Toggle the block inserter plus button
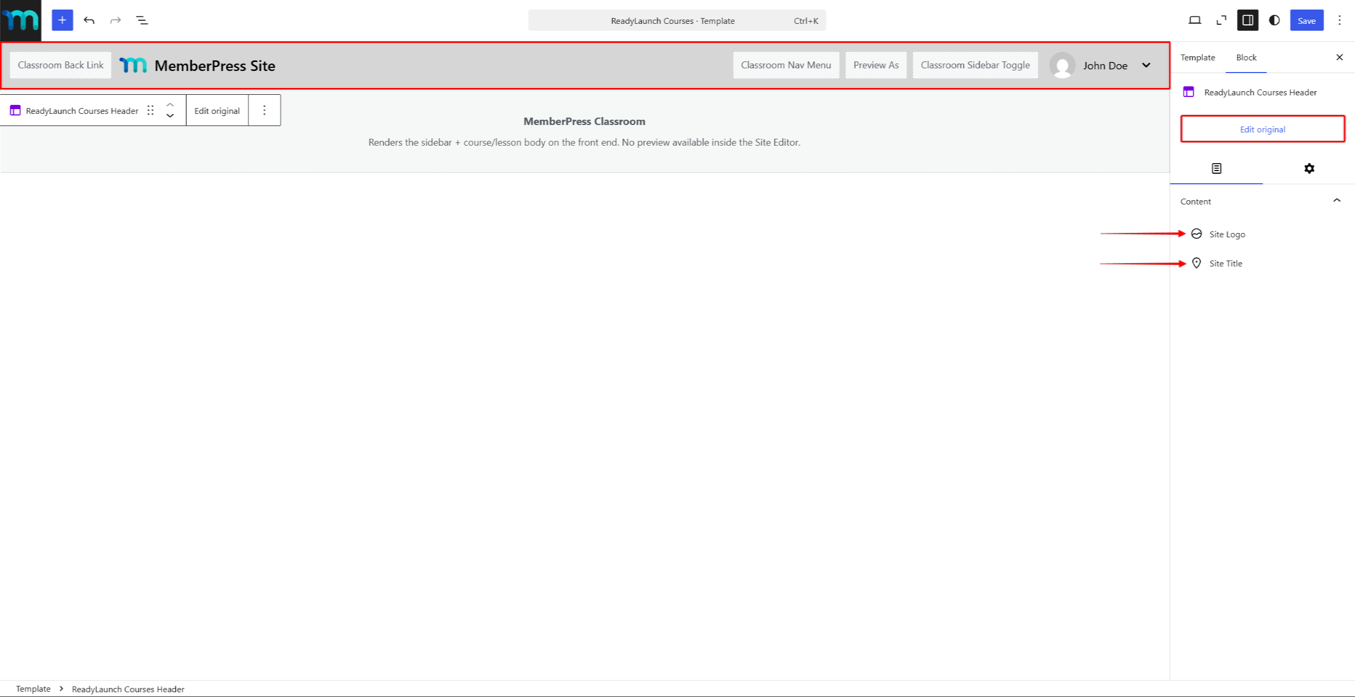 click(x=63, y=20)
